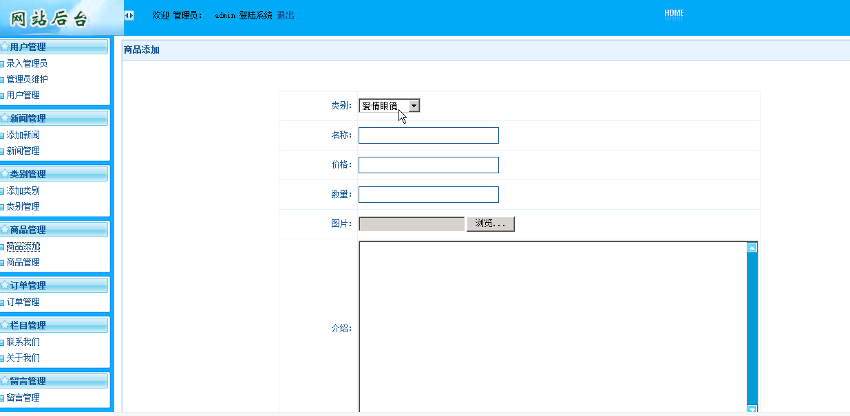Viewport: 850px width, 416px height.
Task: Click the 类别: label
Action: click(x=341, y=106)
